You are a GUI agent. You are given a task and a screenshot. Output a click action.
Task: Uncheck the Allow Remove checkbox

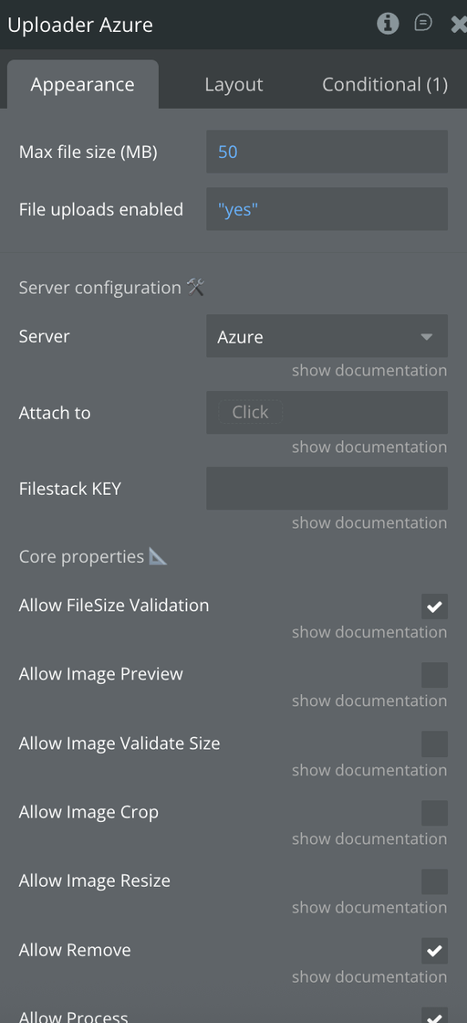pyautogui.click(x=434, y=951)
